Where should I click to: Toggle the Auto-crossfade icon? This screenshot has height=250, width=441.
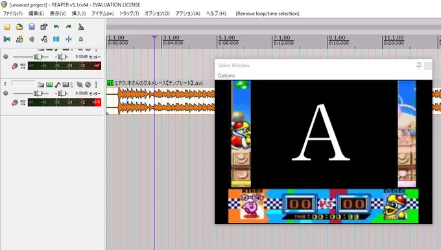click(7, 39)
